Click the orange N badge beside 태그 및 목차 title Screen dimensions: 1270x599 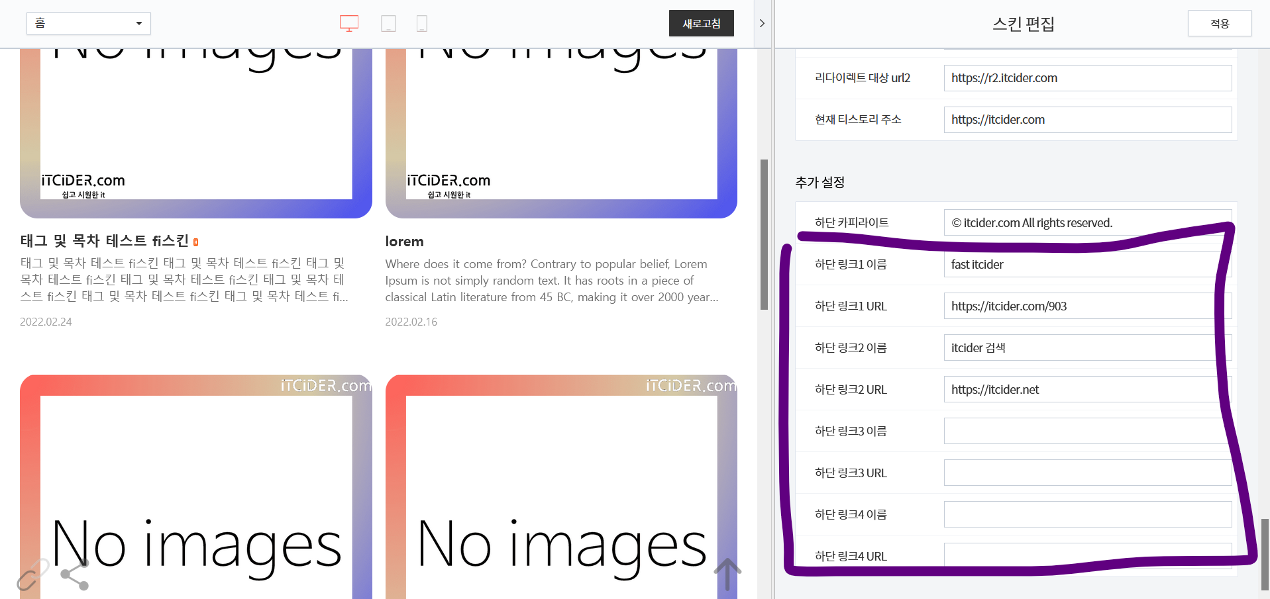[x=196, y=242]
